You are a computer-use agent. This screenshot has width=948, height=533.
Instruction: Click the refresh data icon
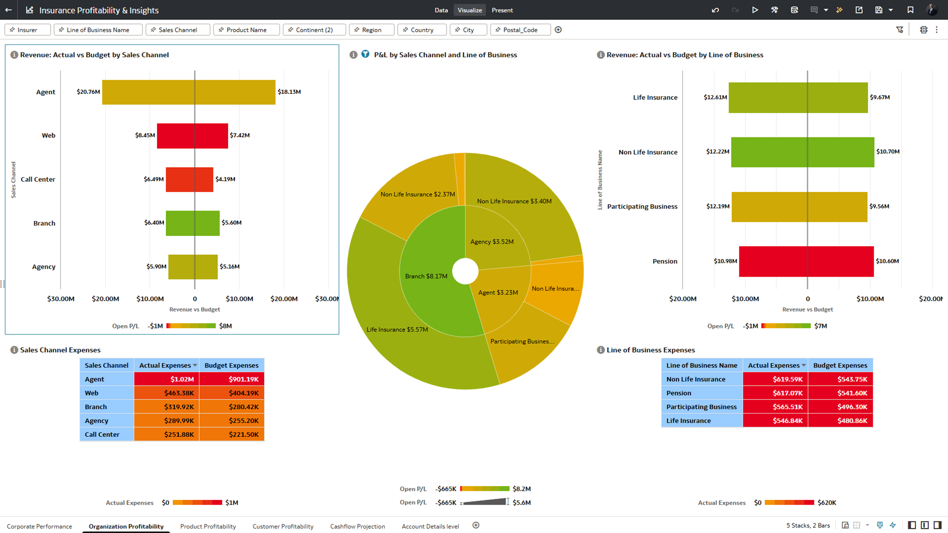[794, 10]
